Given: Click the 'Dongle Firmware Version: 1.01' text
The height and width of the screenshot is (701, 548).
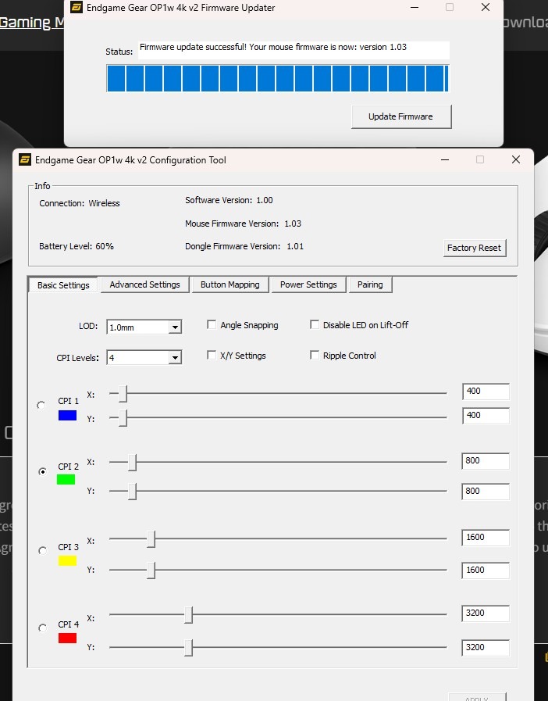Looking at the screenshot, I should click(x=244, y=246).
